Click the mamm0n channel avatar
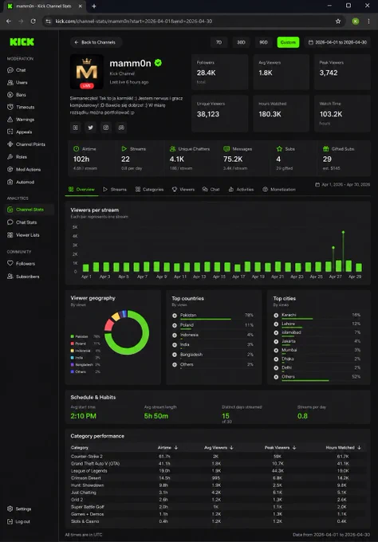Image resolution: width=378 pixels, height=542 pixels. click(x=86, y=72)
